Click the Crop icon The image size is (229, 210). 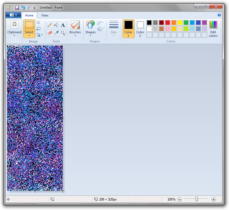[39, 23]
